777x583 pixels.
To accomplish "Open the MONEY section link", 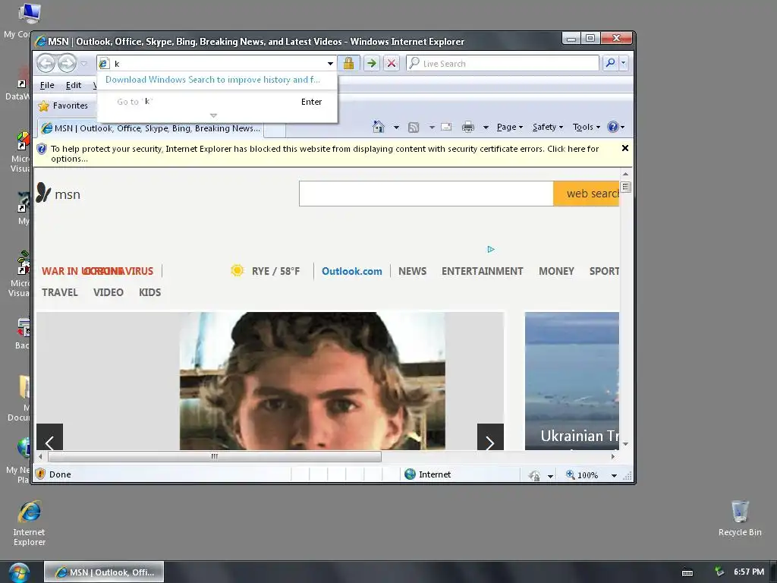I will [x=556, y=271].
